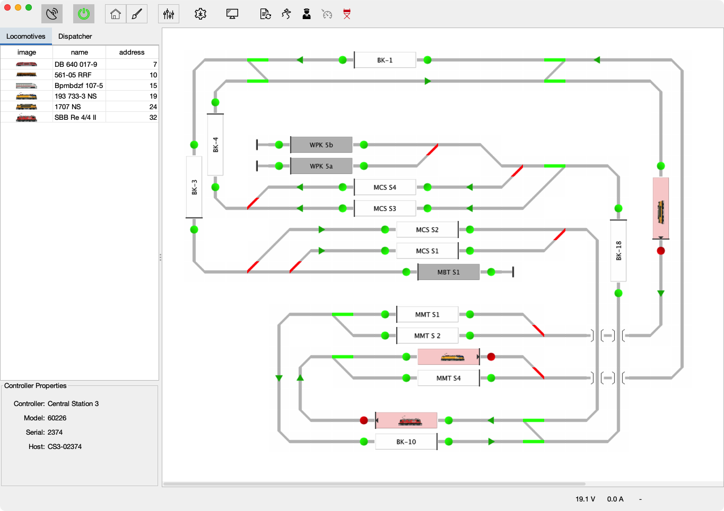This screenshot has height=511, width=724.
Task: Click the train driver person icon
Action: 307,14
